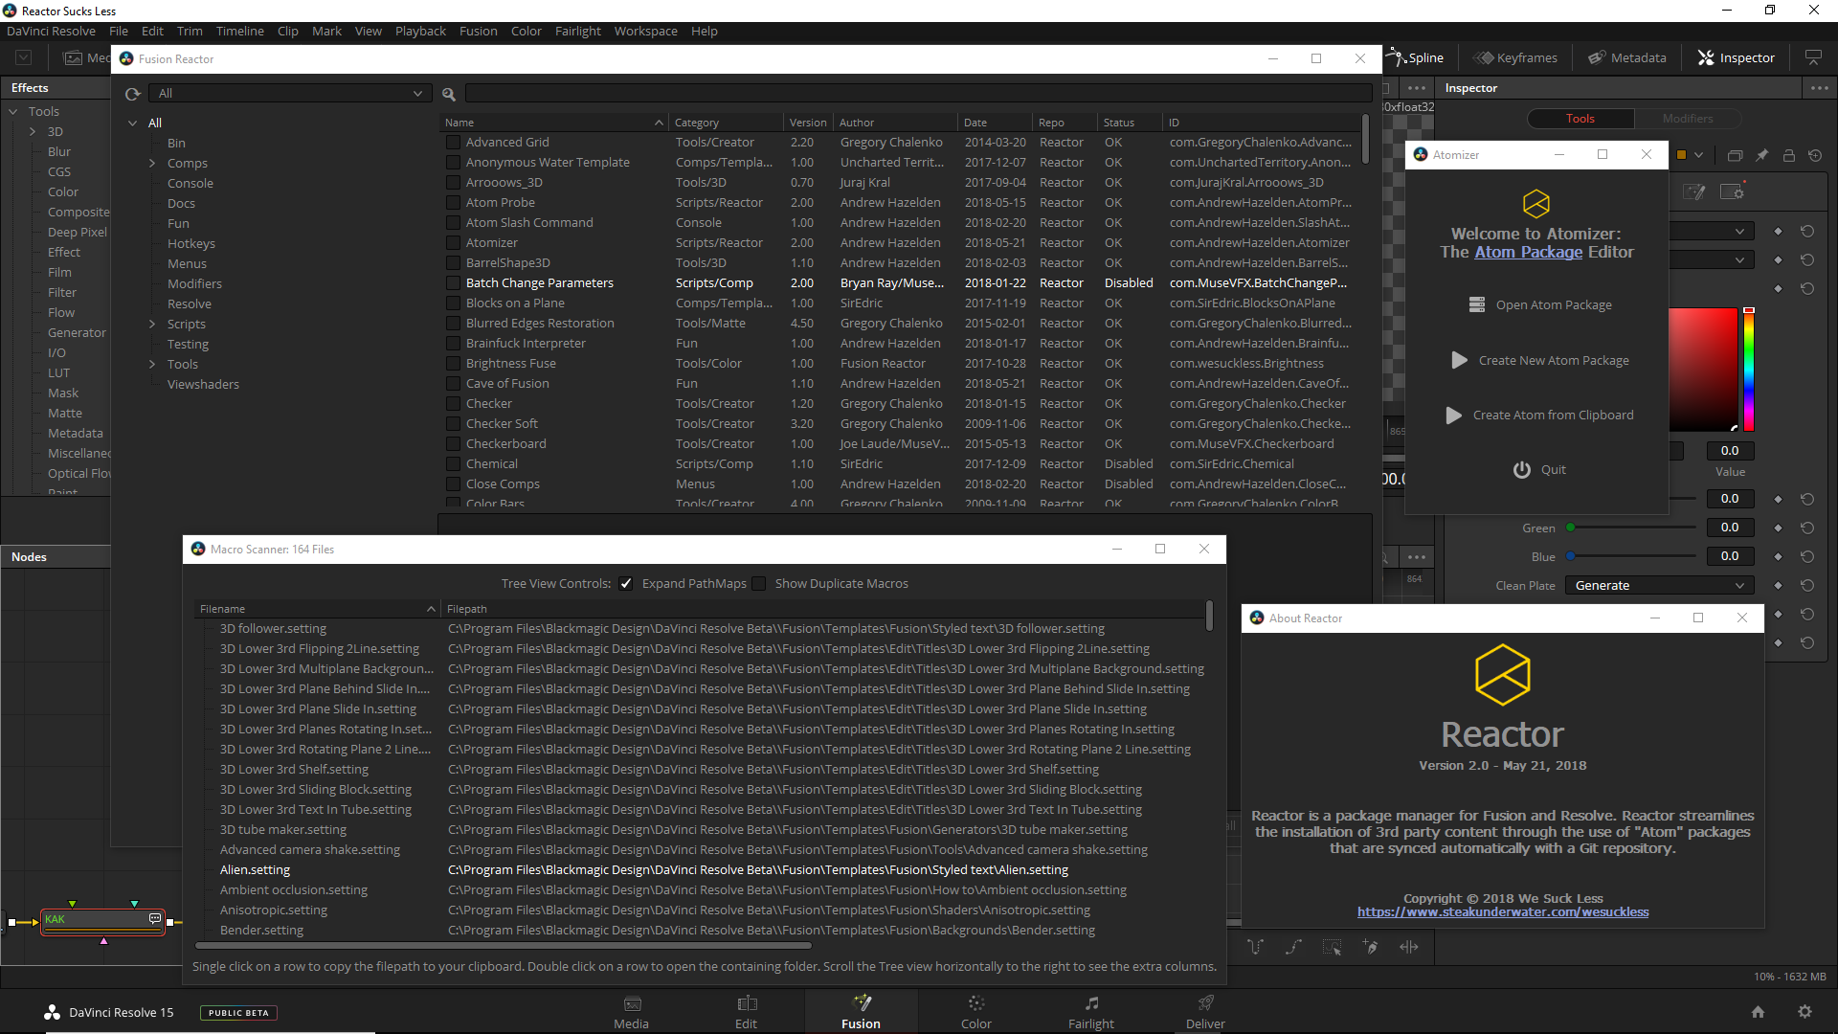The image size is (1838, 1034).
Task: Open the Fusion menu
Action: tap(478, 32)
